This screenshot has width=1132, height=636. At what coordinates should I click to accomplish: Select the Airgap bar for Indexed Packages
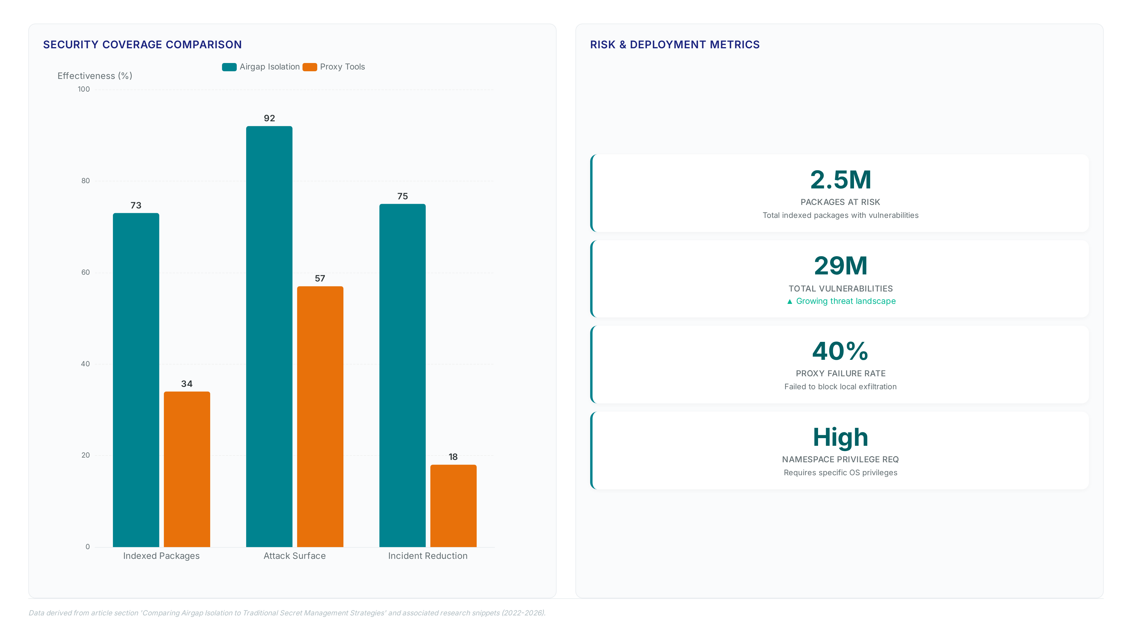point(136,380)
